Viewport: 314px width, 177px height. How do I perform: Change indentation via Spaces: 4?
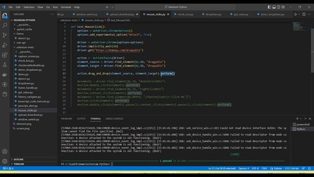click(244, 168)
